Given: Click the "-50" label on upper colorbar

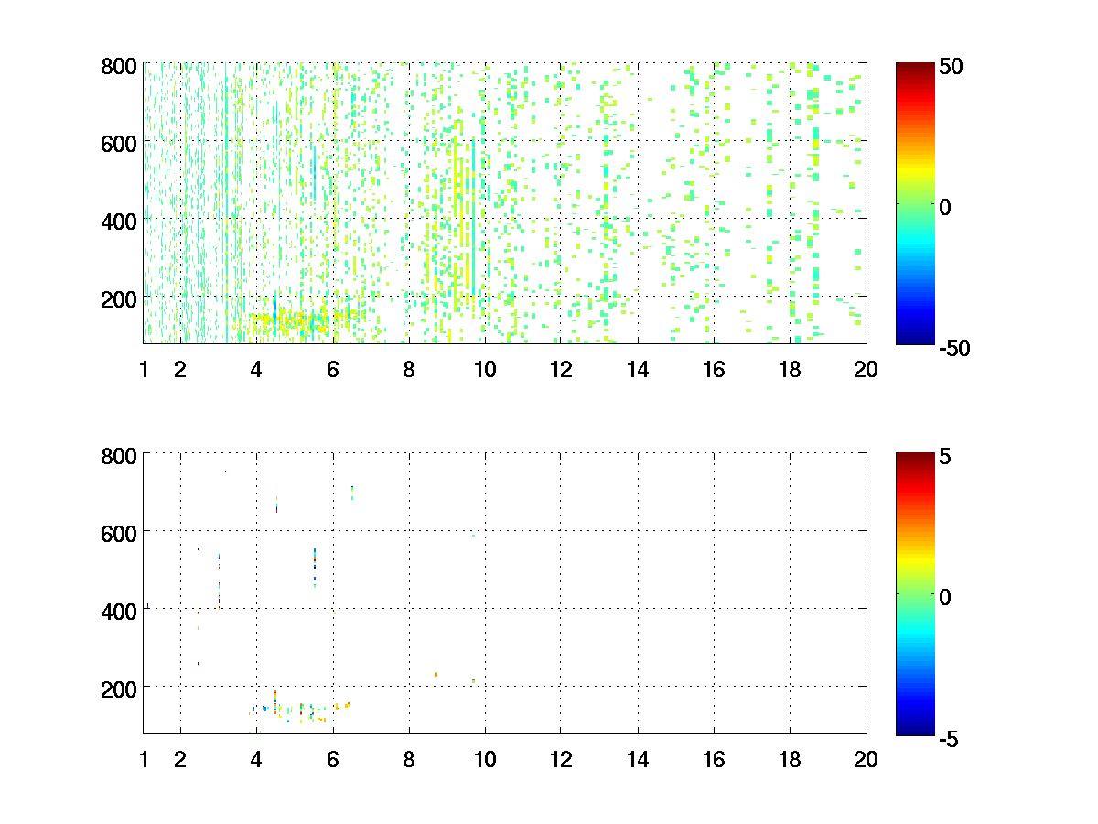Looking at the screenshot, I should click(x=954, y=348).
